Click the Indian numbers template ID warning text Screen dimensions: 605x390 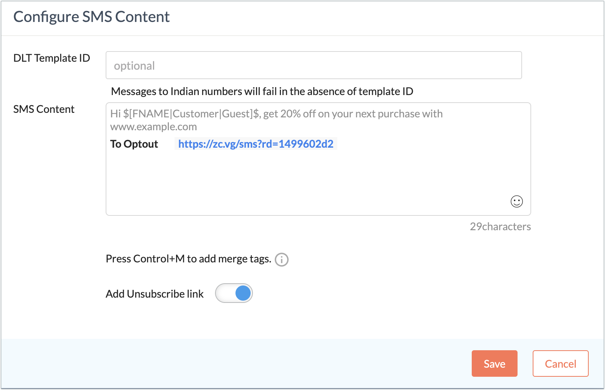coord(262,91)
